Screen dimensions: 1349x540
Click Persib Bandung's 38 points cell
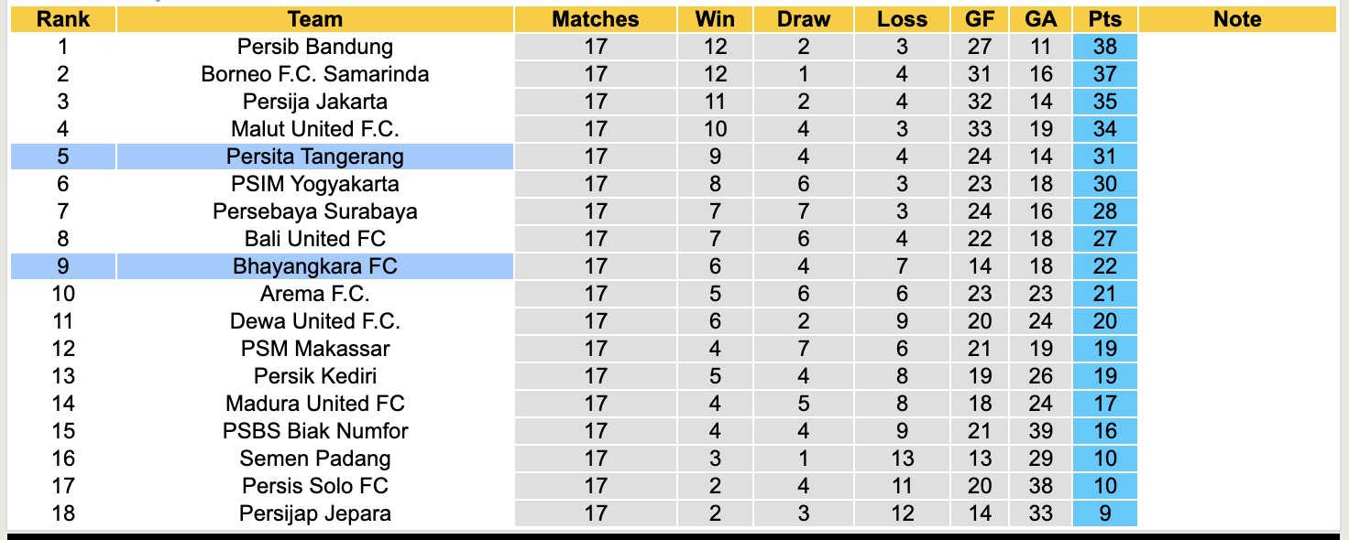1105,47
